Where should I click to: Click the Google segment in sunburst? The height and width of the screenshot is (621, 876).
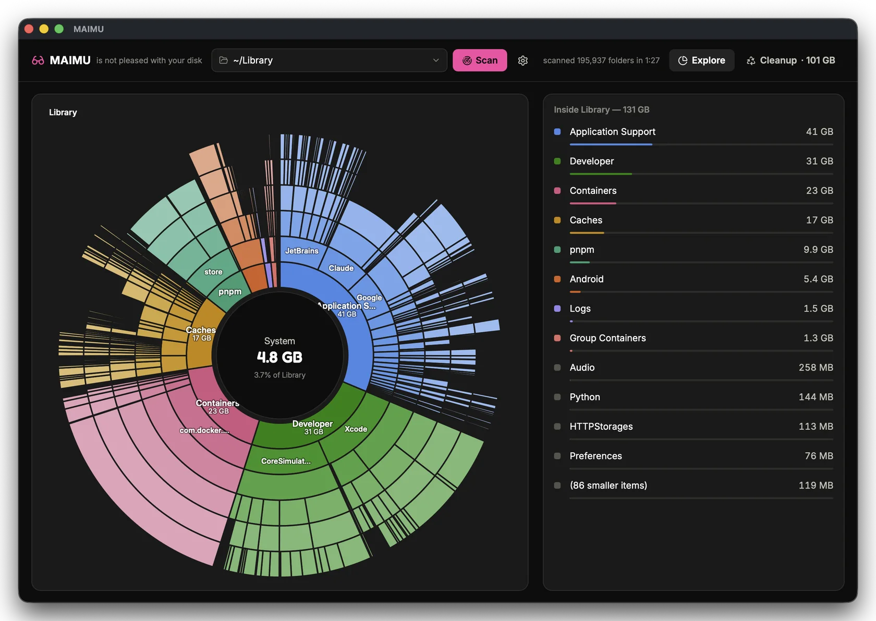click(369, 297)
